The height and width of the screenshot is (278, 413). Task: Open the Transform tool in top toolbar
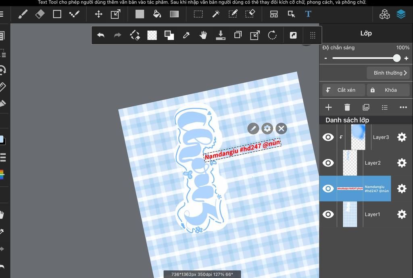115,14
